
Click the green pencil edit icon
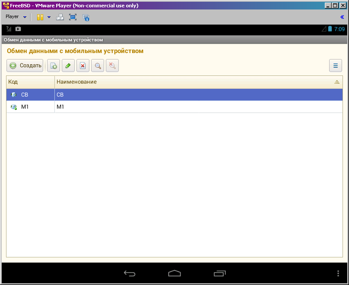pos(68,66)
